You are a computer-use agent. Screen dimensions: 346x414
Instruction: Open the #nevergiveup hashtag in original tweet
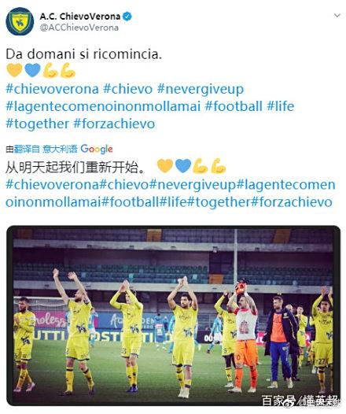(201, 90)
